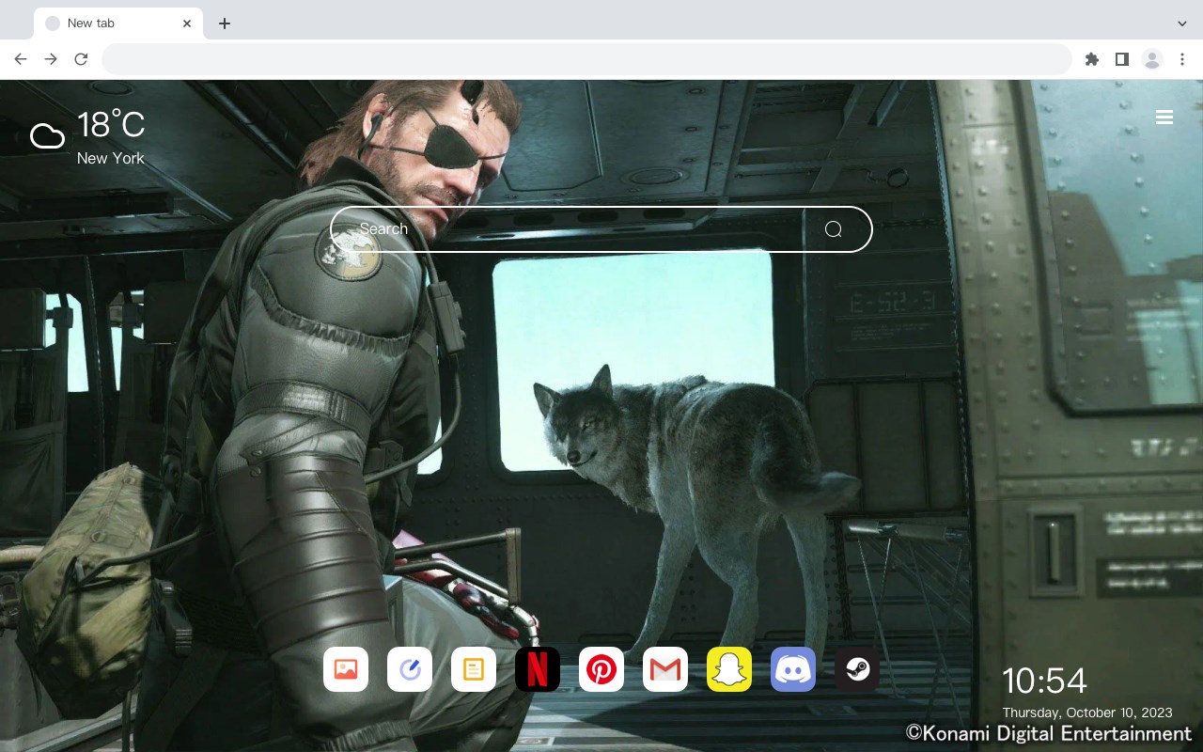The image size is (1203, 752).
Task: Close the New tab
Action: tap(187, 23)
